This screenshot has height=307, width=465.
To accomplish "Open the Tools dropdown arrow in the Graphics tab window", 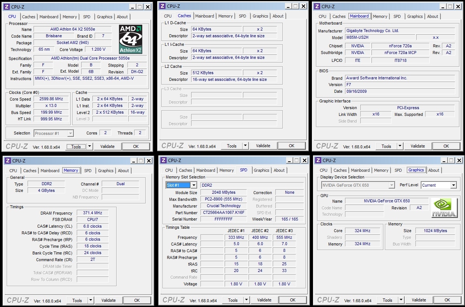I will tap(401, 300).
